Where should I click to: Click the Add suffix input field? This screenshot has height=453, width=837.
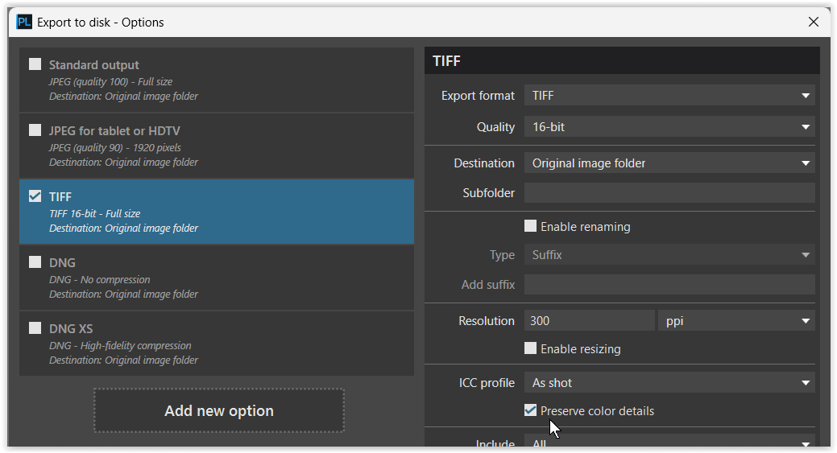tap(669, 285)
